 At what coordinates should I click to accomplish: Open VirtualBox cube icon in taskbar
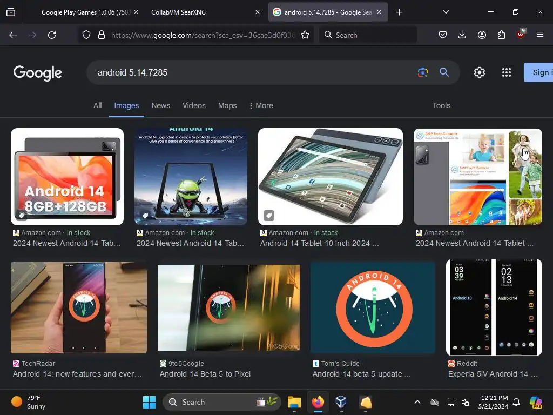[x=341, y=402]
